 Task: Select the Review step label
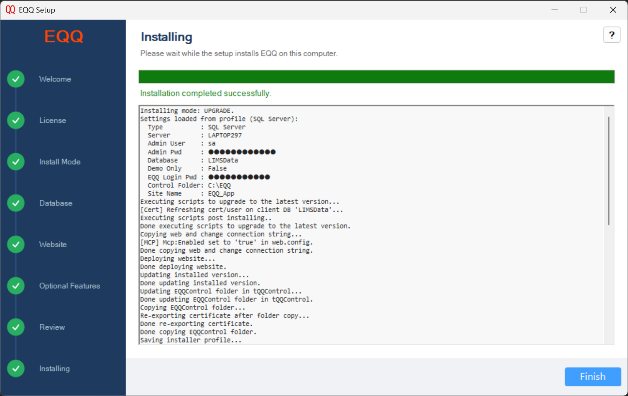pyautogui.click(x=52, y=327)
